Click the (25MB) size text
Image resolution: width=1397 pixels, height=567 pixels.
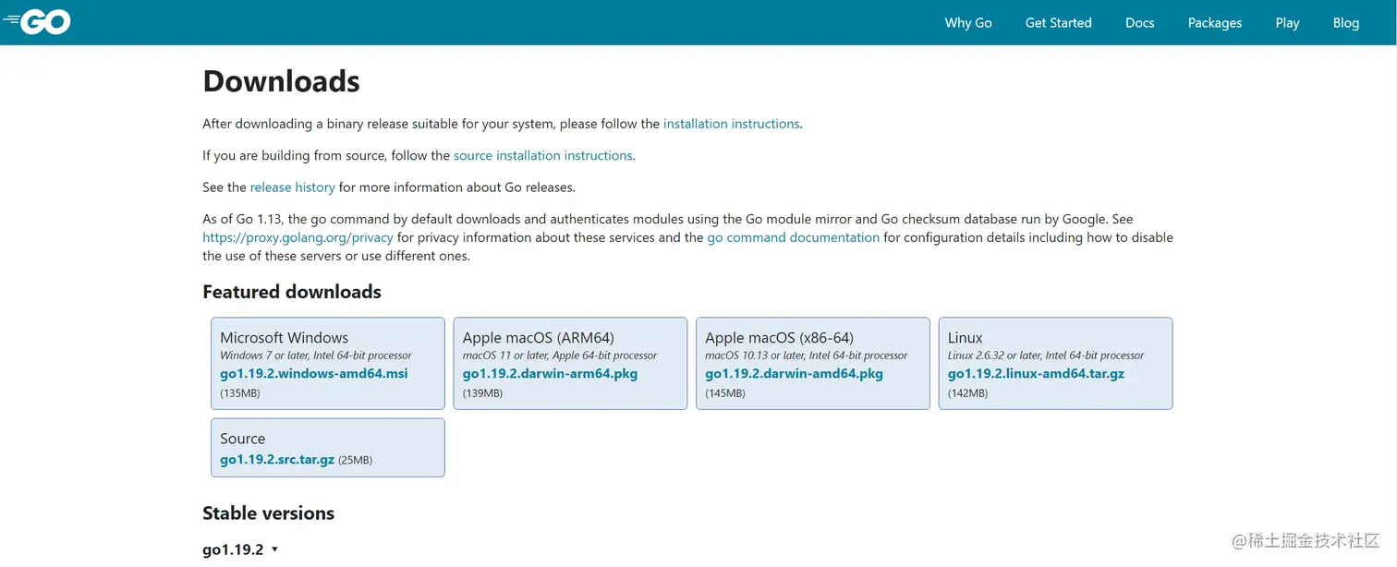[355, 460]
